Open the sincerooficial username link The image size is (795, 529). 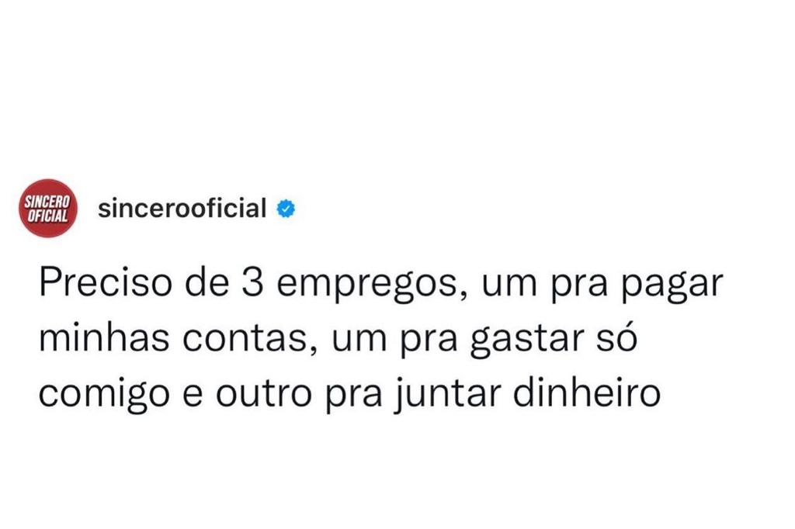(x=182, y=208)
